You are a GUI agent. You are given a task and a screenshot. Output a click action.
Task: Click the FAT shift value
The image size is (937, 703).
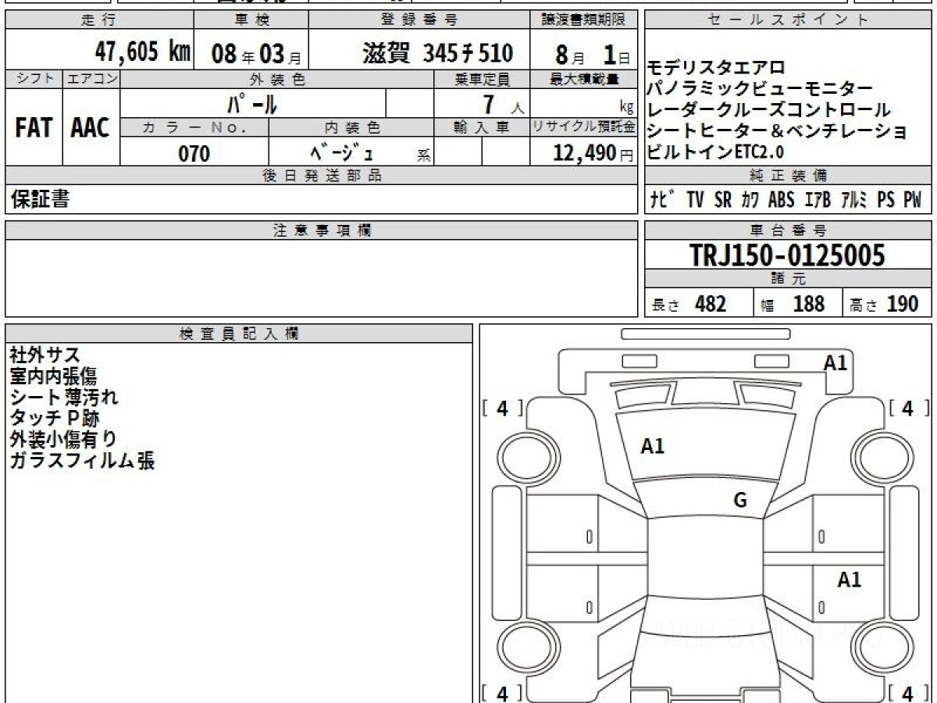point(33,129)
